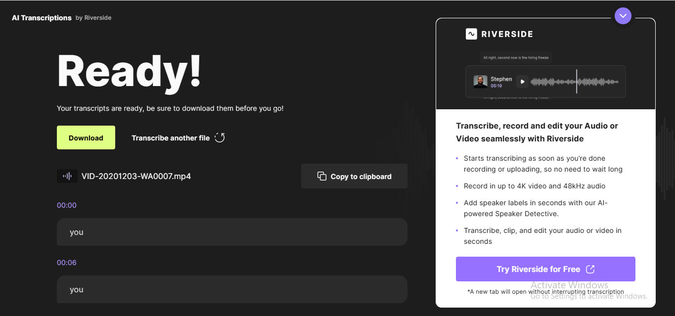Open AI Transcriptions home title
675x316 pixels.
point(42,18)
